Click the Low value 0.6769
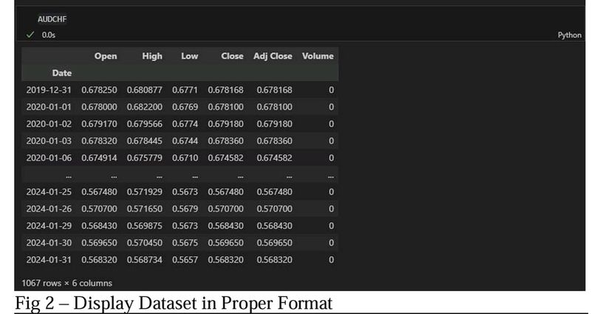The image size is (591, 314). click(185, 107)
